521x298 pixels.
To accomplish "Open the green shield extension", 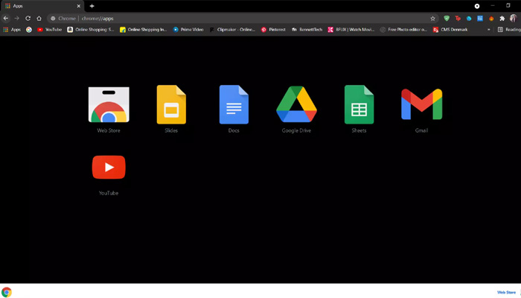I will click(447, 19).
